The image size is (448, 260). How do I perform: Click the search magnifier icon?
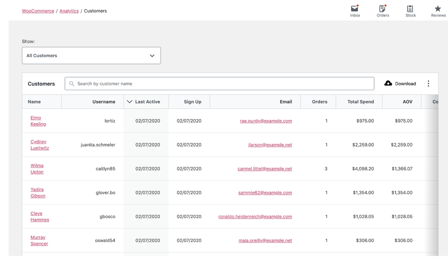pos(72,84)
